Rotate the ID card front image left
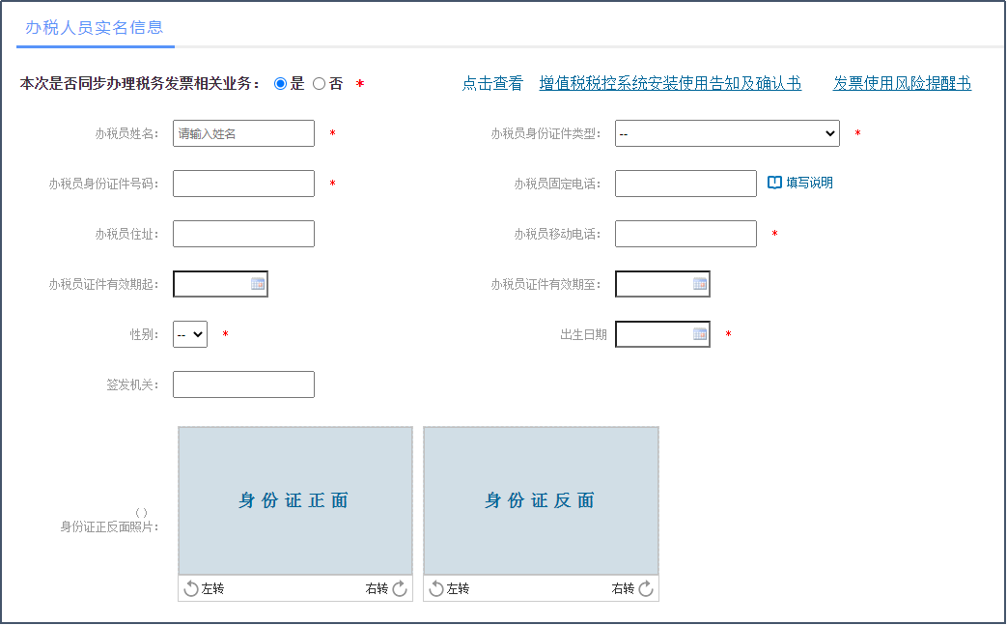This screenshot has height=625, width=1007. [x=203, y=587]
